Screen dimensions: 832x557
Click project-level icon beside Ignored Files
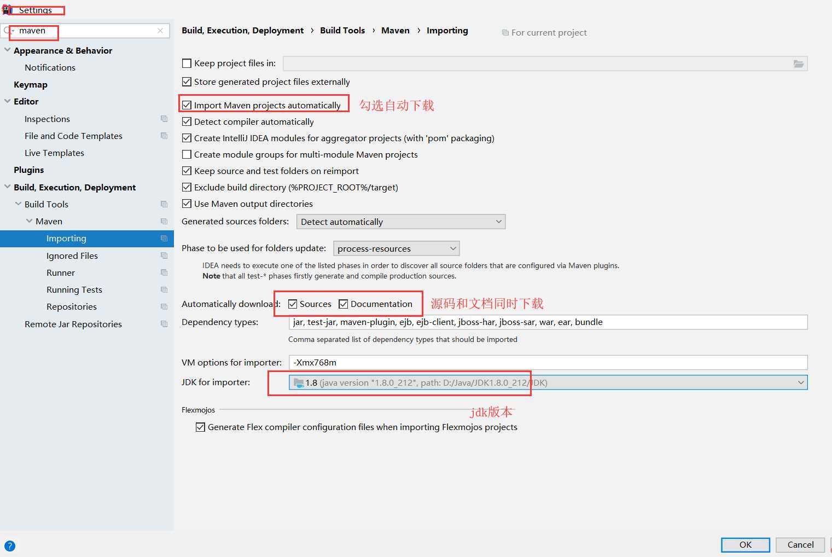point(164,256)
